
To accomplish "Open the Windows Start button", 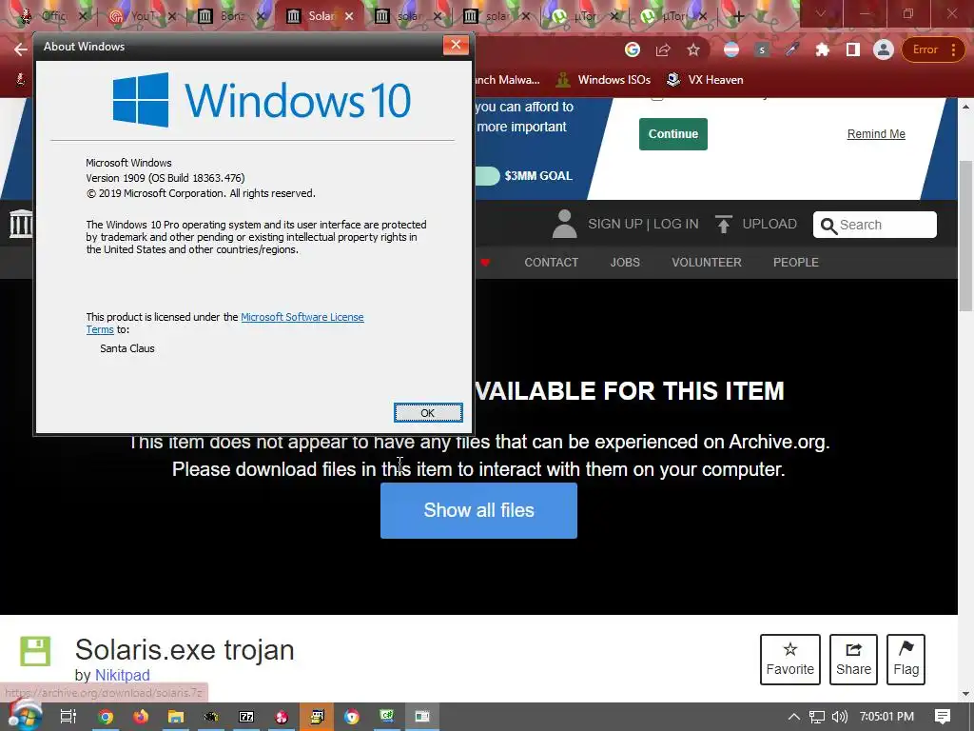I will point(24,716).
